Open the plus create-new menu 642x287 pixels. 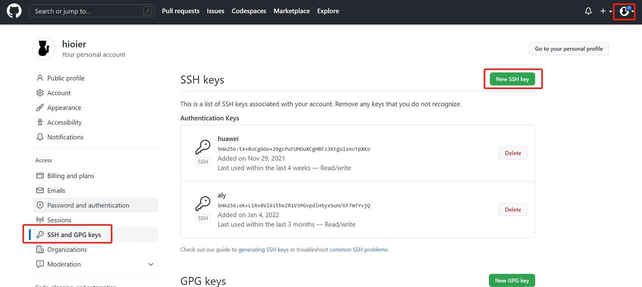tap(606, 11)
